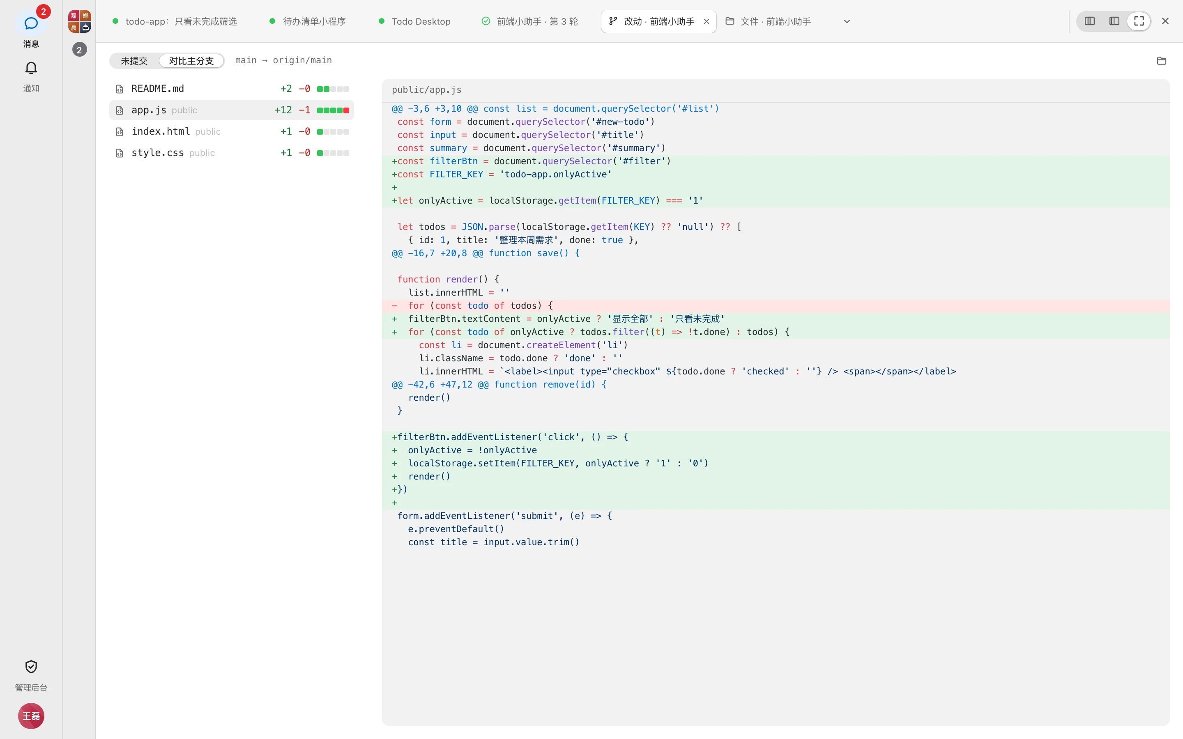Click main → origin/main branch label
Screen dimensions: 1183x739
[283, 60]
